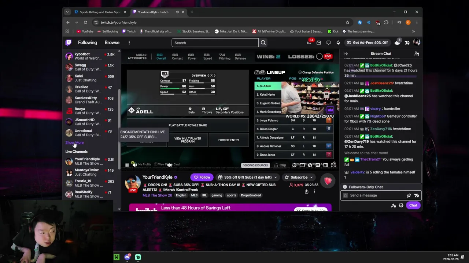The image size is (469, 263).
Task: Open MLB The Show 26 category link
Action: coord(157,195)
